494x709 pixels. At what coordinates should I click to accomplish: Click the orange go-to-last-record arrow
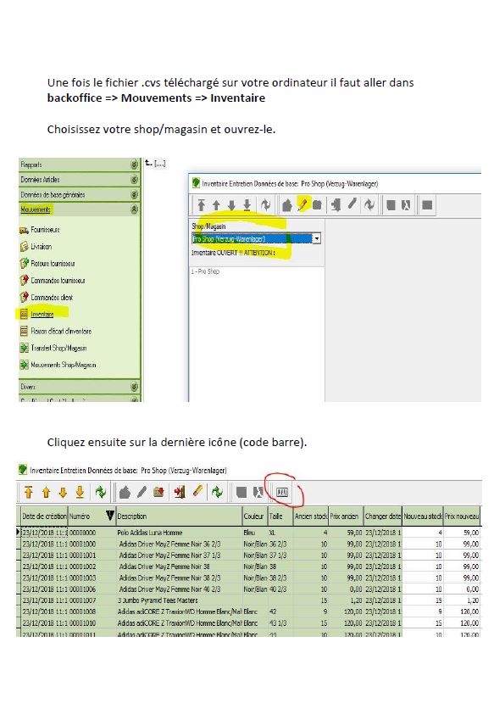pyautogui.click(x=80, y=492)
